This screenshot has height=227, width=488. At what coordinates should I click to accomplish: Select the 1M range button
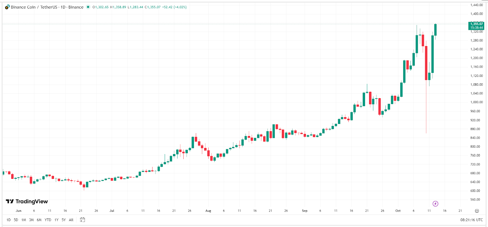(23, 219)
